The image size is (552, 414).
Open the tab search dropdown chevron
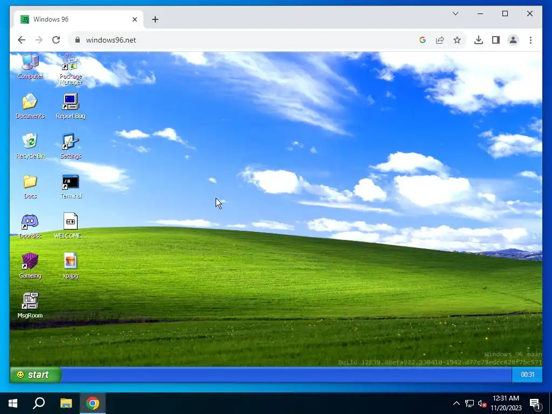tap(455, 13)
